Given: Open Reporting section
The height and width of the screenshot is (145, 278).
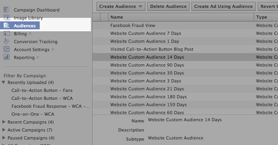Looking at the screenshot, I should [24, 57].
